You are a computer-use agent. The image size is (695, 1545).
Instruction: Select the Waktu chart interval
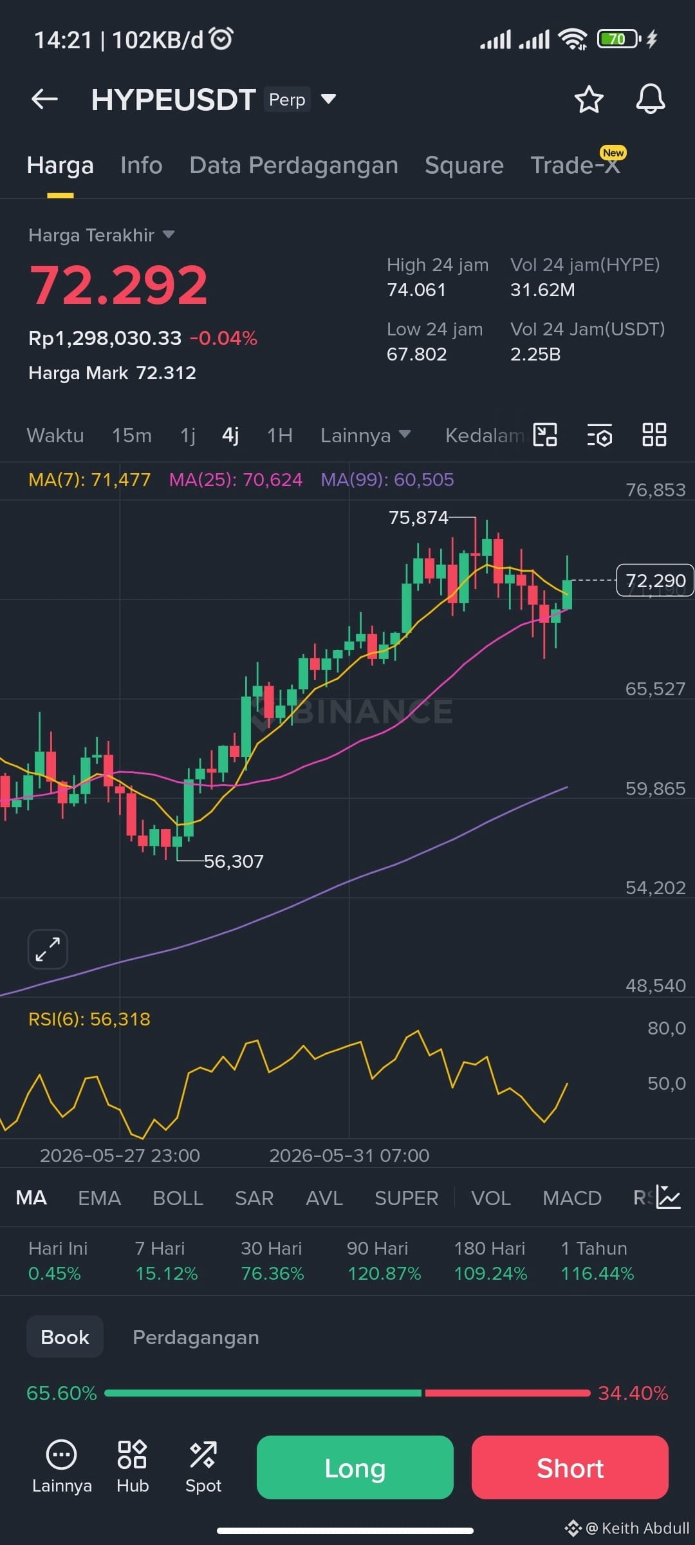point(55,435)
